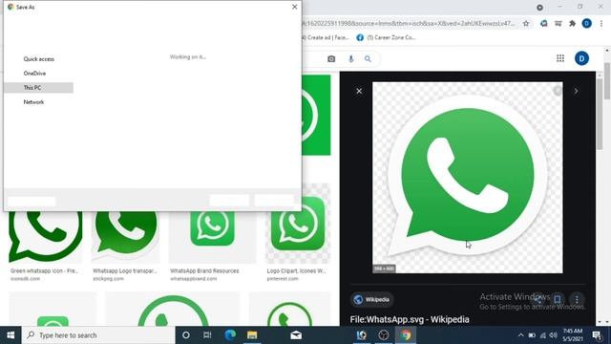Open Chrome profile avatar in toolbar

pos(587,23)
